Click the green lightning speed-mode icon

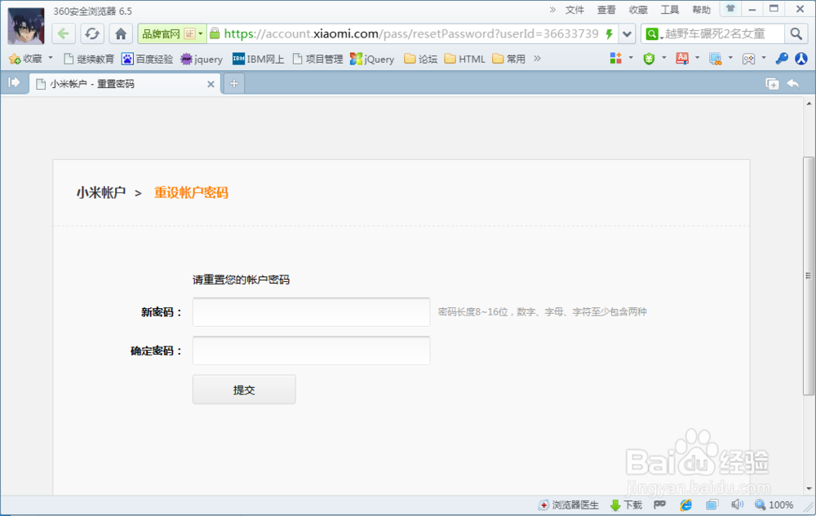[609, 34]
